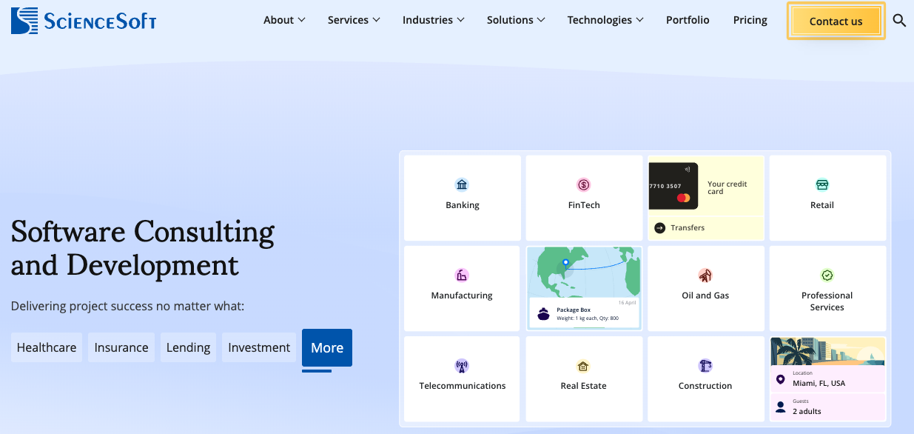Click the Miami travel booking thumbnail
This screenshot has width=914, height=434.
pyautogui.click(x=827, y=379)
